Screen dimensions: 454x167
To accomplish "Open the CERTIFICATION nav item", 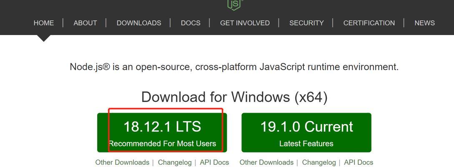I will pos(369,23).
